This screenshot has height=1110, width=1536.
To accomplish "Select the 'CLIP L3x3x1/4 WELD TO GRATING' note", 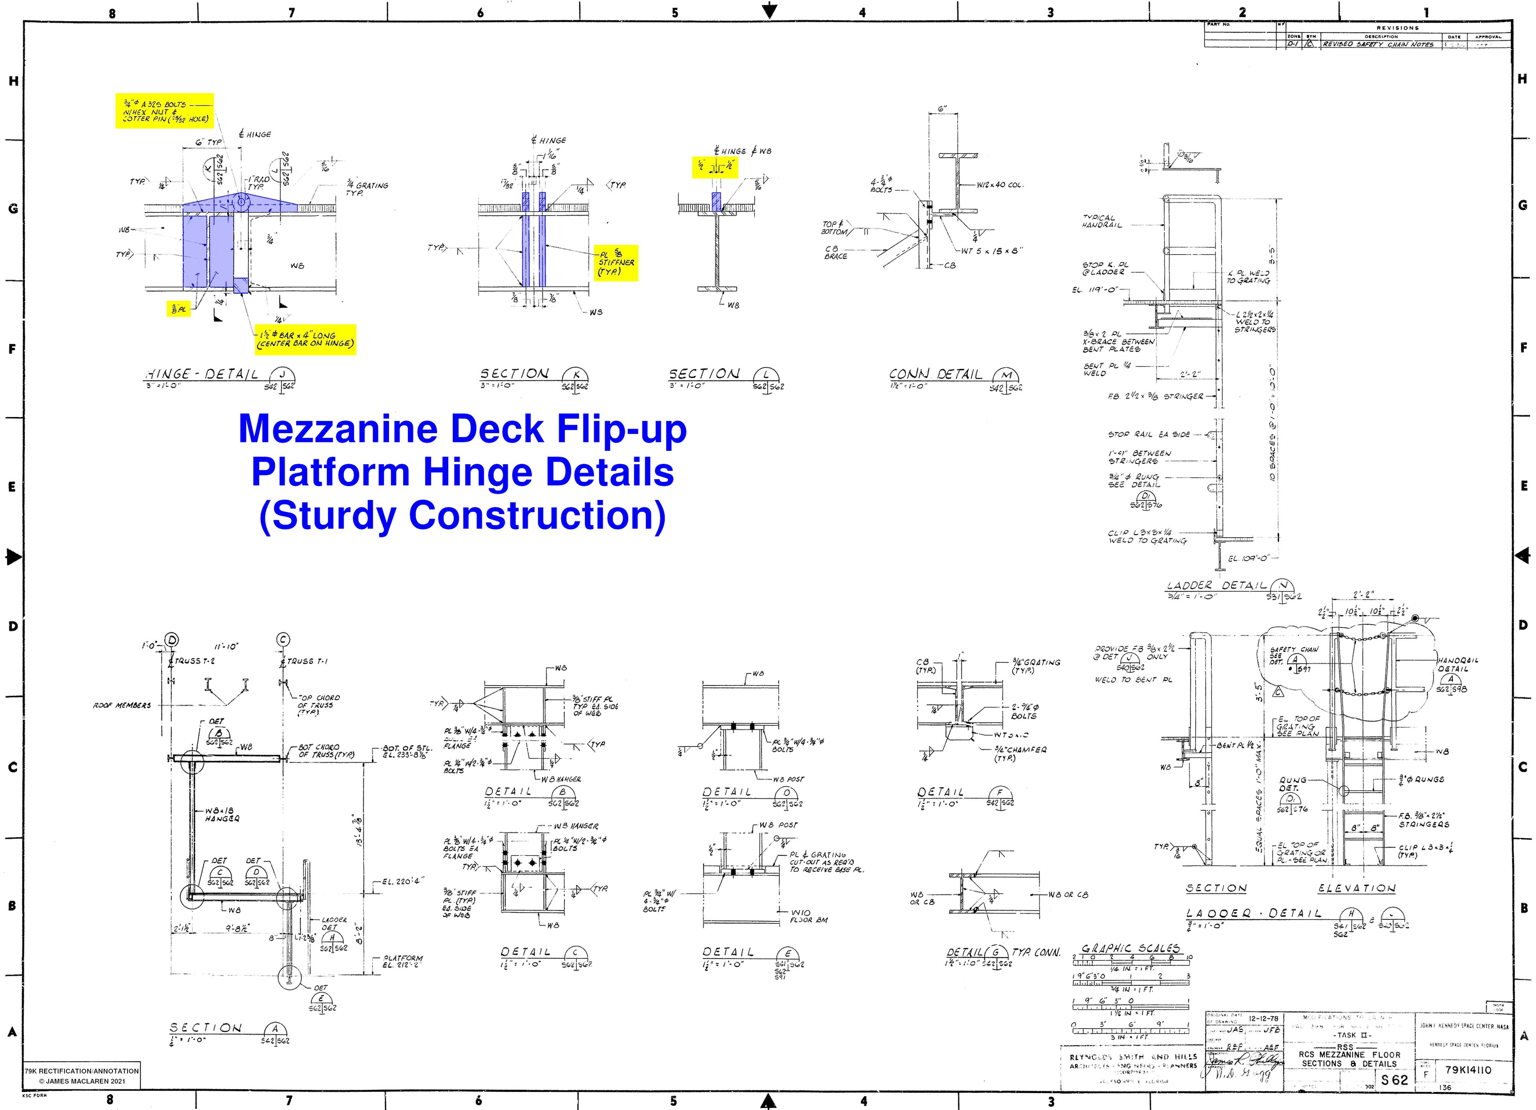I will 1147,537.
